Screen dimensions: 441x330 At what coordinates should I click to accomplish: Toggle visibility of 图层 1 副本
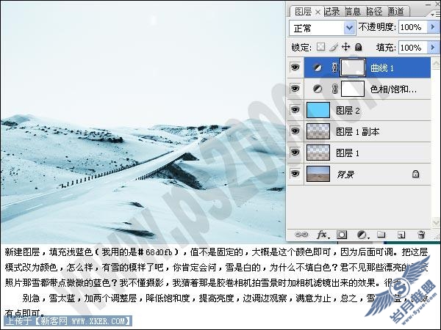pos(295,131)
